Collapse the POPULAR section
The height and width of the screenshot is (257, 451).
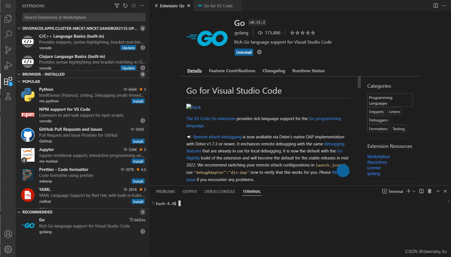coord(19,82)
